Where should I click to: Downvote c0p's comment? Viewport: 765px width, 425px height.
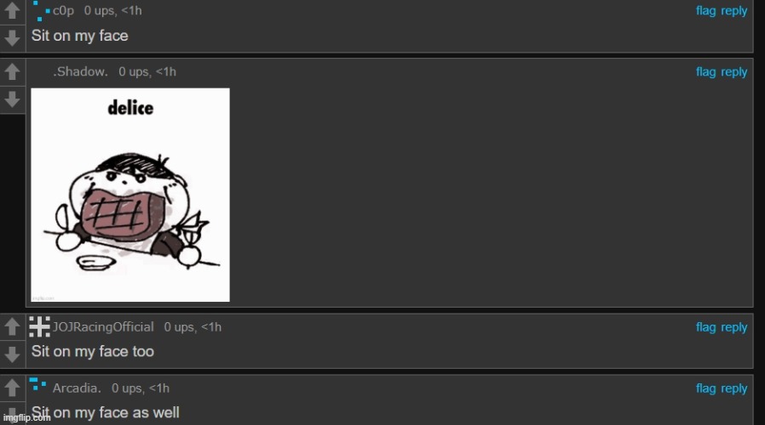12,38
